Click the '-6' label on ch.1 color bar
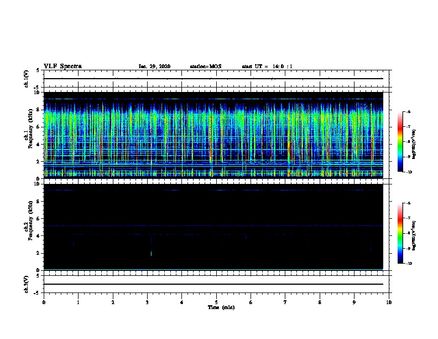Image resolution: width=438 pixels, height=339 pixels. click(x=408, y=112)
